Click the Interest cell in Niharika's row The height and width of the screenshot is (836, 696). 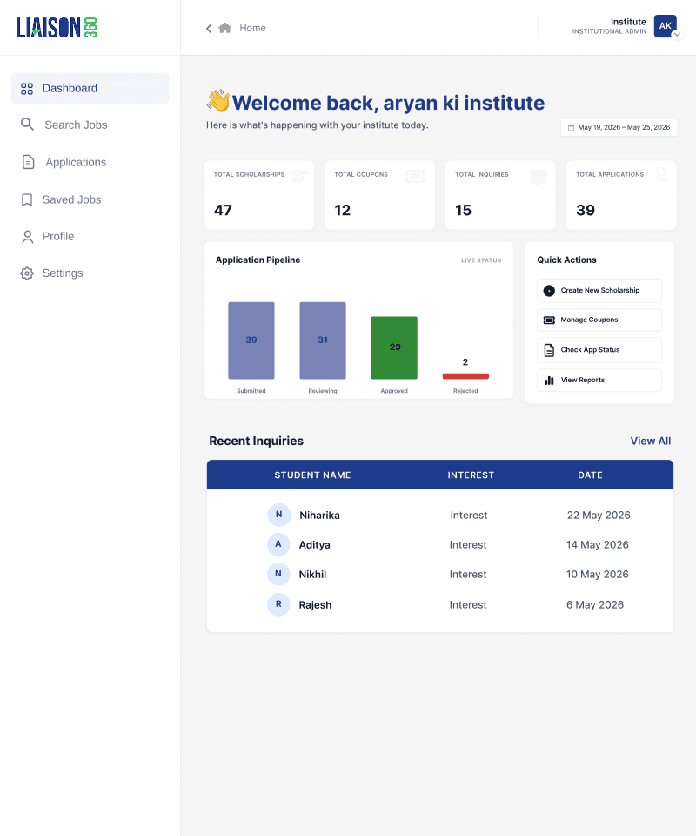(469, 515)
